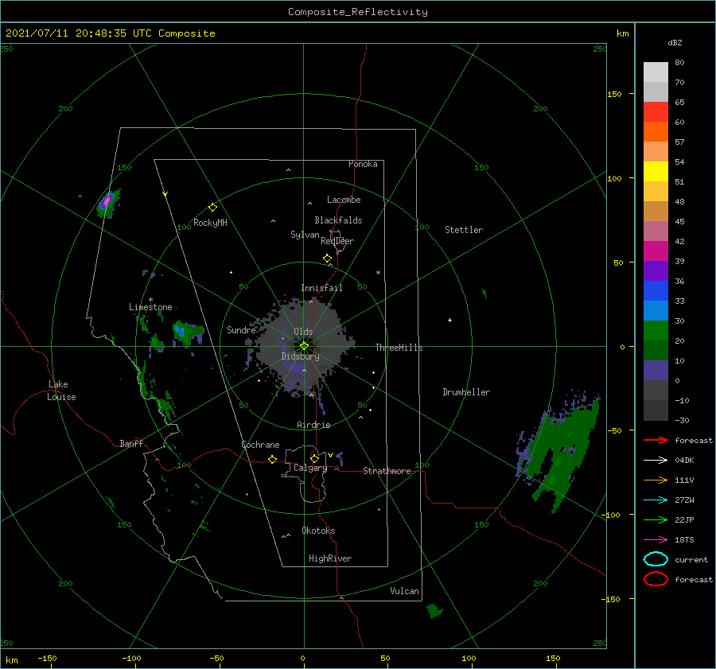
Task: Click the yellow diamond marker south of RedDeer
Action: pyautogui.click(x=328, y=259)
